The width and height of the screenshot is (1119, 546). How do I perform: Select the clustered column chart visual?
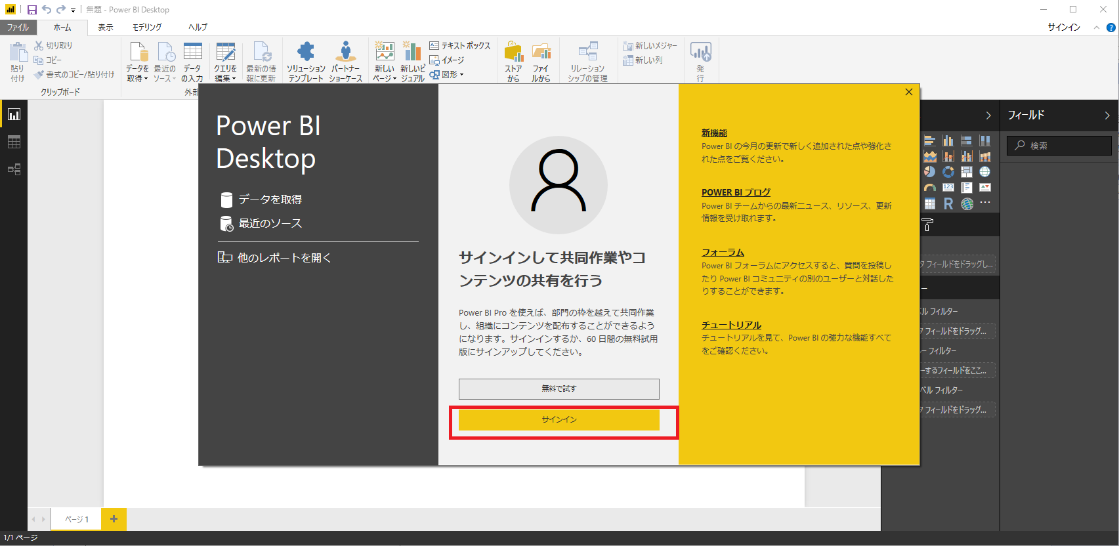[x=948, y=140]
